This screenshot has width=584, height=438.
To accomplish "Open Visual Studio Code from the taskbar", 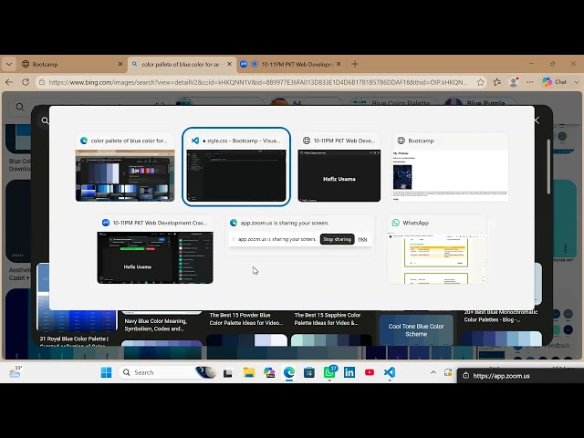I will pos(390,372).
